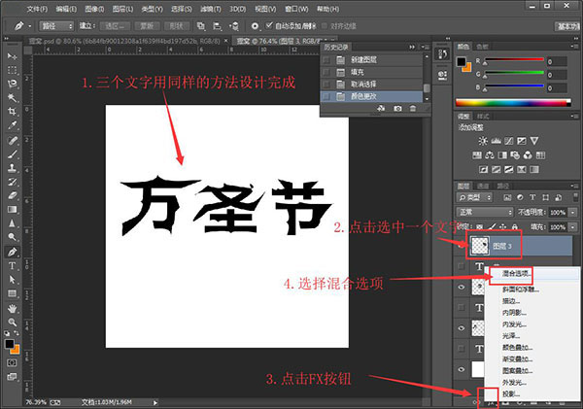Open the 填充 fill slider arrow
The width and height of the screenshot is (583, 409).
point(573,227)
